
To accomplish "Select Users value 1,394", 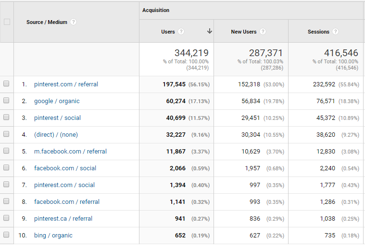I will 177,185.
